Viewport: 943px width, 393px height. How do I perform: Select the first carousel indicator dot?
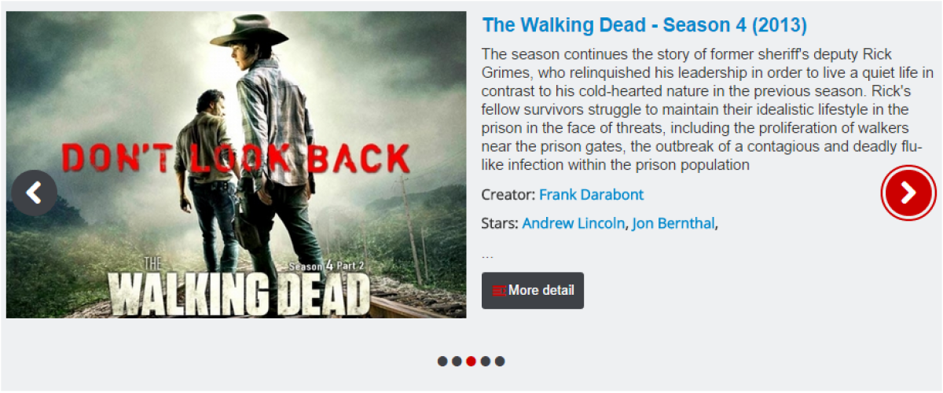click(442, 362)
